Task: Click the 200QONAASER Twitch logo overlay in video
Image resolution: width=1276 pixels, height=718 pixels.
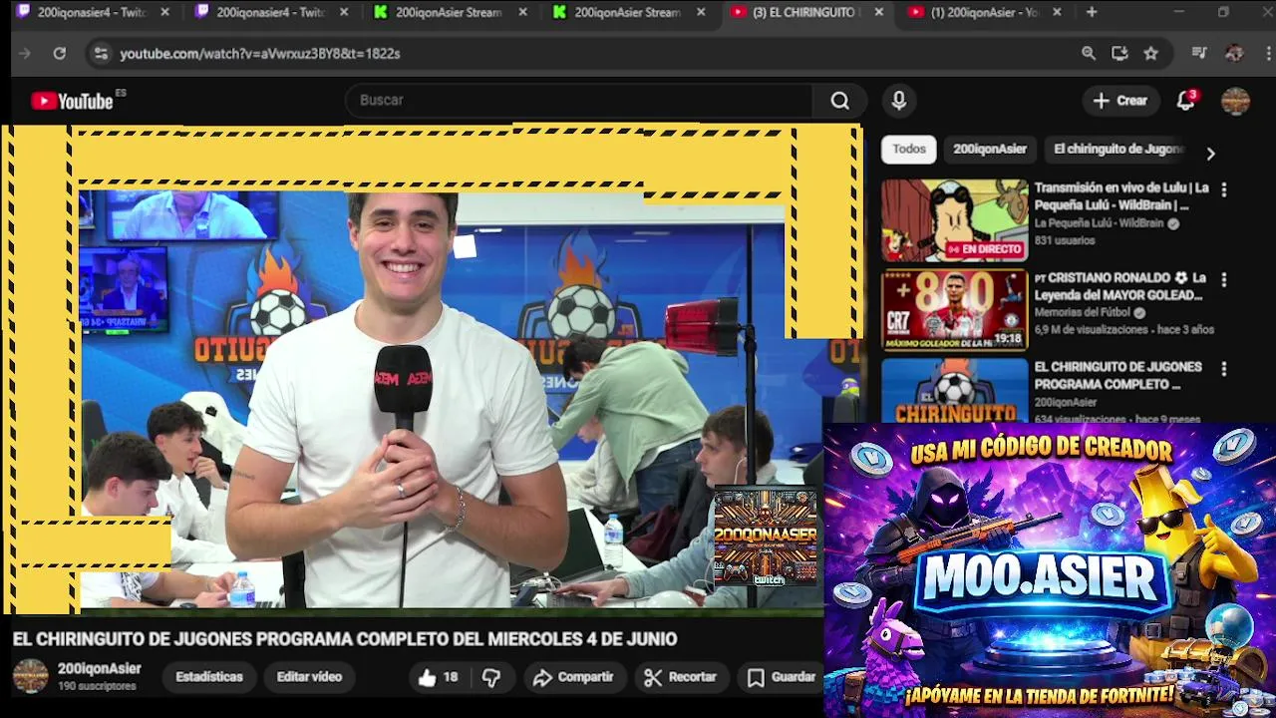Action: pos(766,537)
